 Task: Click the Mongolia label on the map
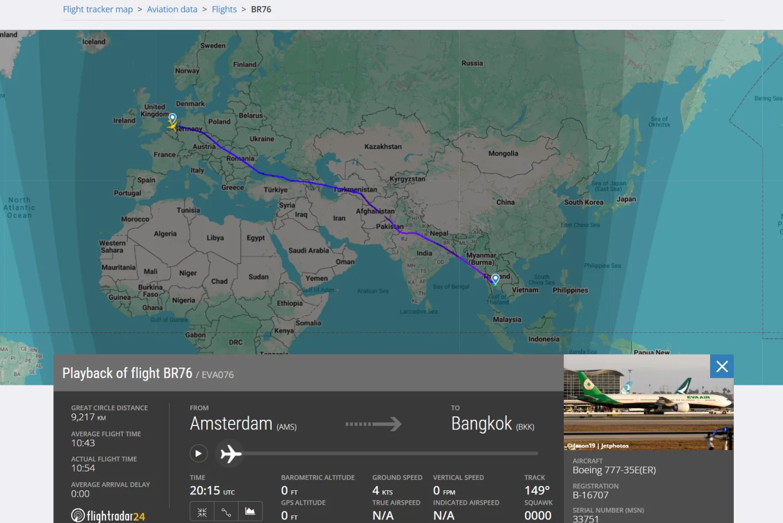click(x=503, y=154)
